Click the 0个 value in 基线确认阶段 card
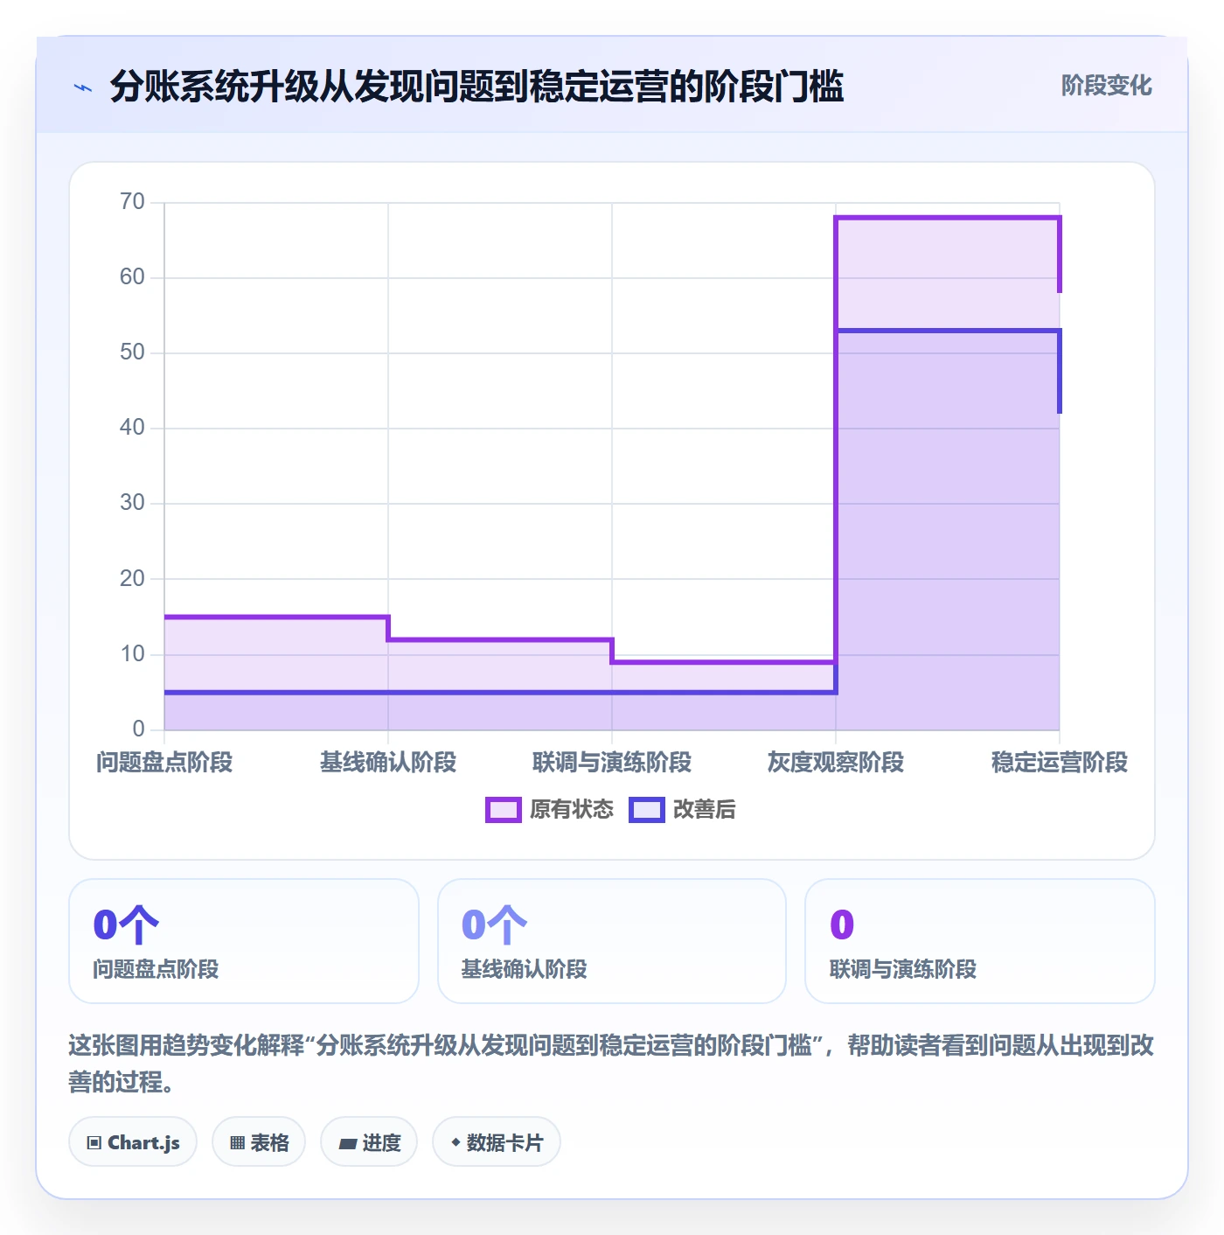 click(x=494, y=925)
